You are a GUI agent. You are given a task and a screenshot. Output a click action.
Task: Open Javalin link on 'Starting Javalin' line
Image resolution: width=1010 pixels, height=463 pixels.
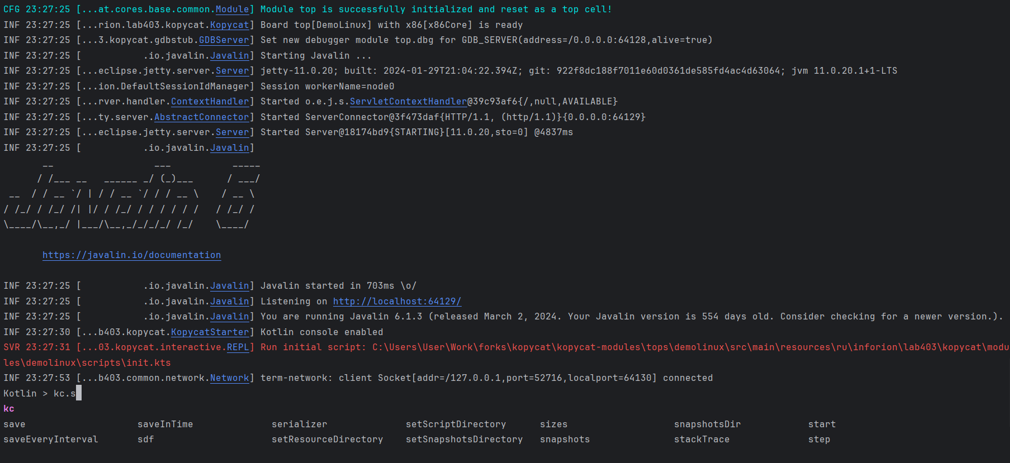[x=230, y=56]
